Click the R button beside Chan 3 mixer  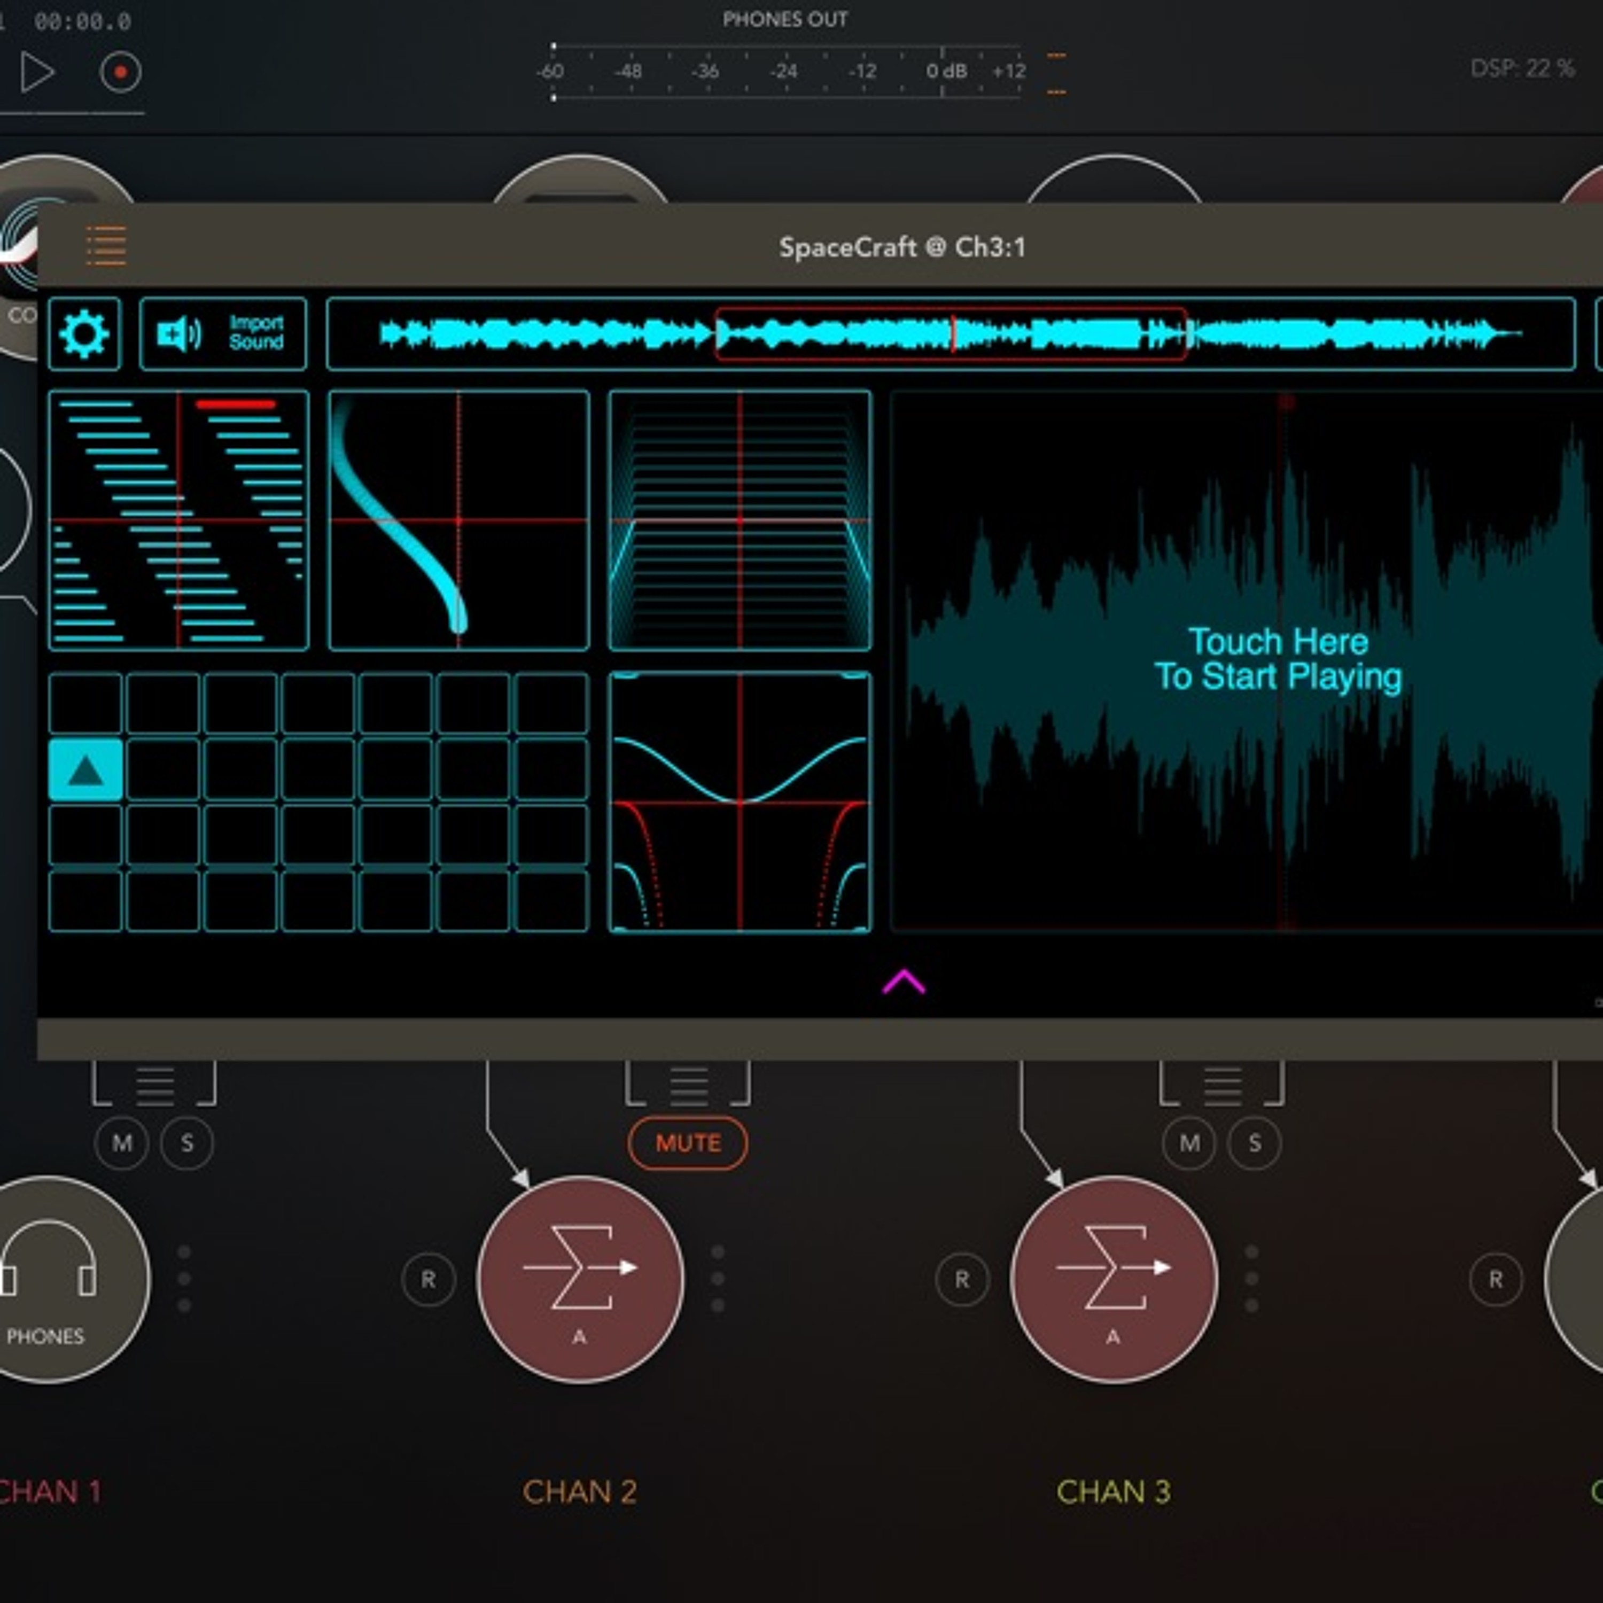tap(962, 1279)
